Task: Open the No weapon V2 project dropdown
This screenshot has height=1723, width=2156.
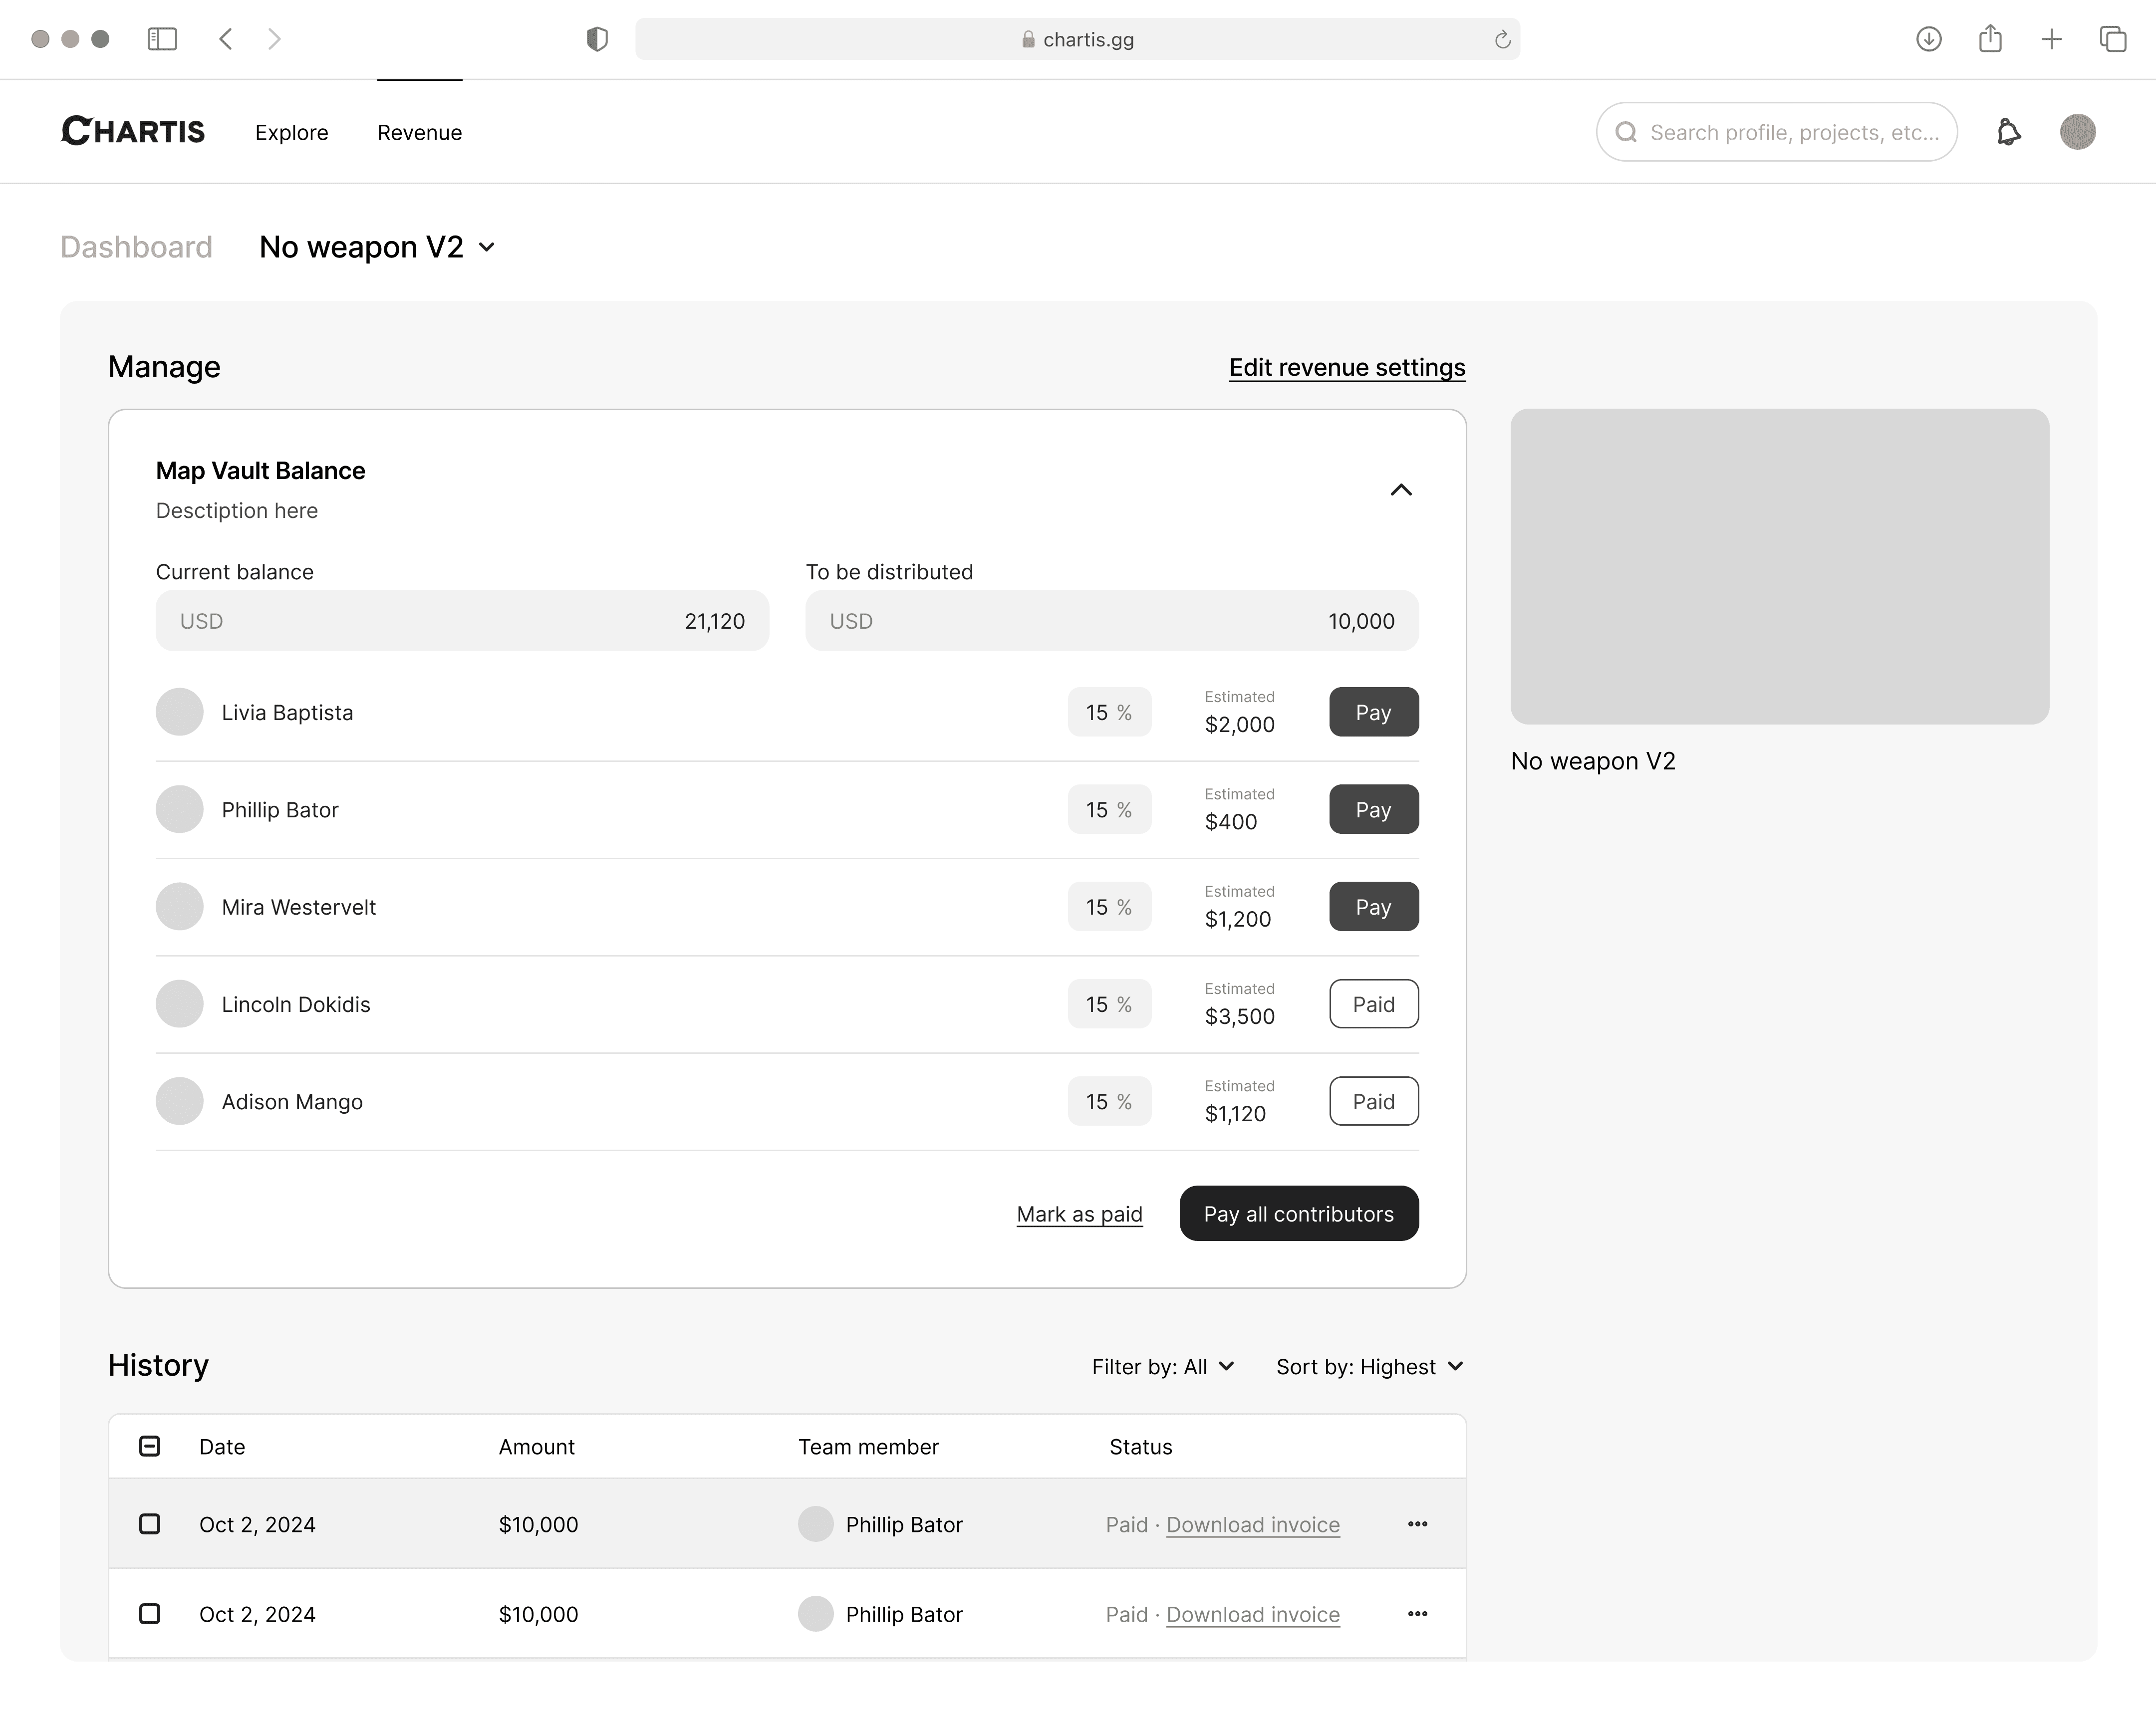Action: point(377,247)
